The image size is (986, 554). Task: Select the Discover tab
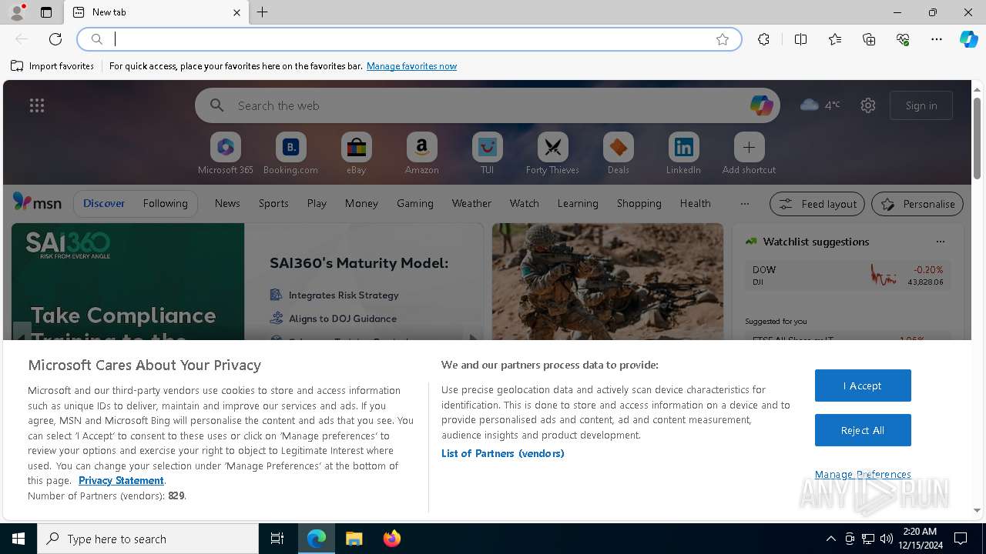pos(104,203)
